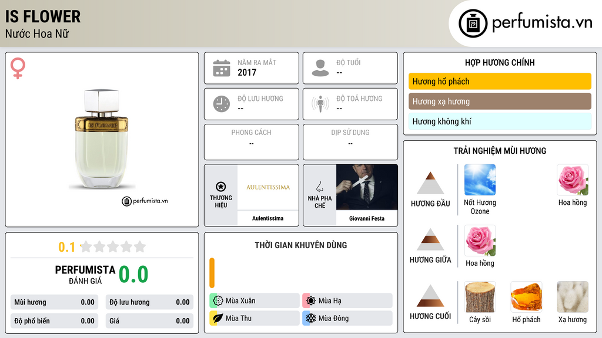Open the Aulentissima brand logo
Image resolution: width=602 pixels, height=338 pixels.
click(268, 187)
